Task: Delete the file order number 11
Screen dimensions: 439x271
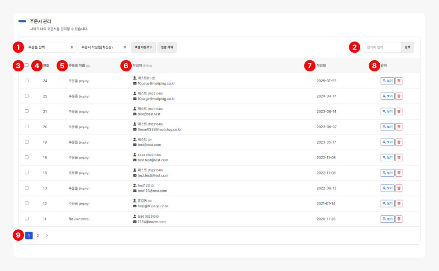Action: (399, 219)
